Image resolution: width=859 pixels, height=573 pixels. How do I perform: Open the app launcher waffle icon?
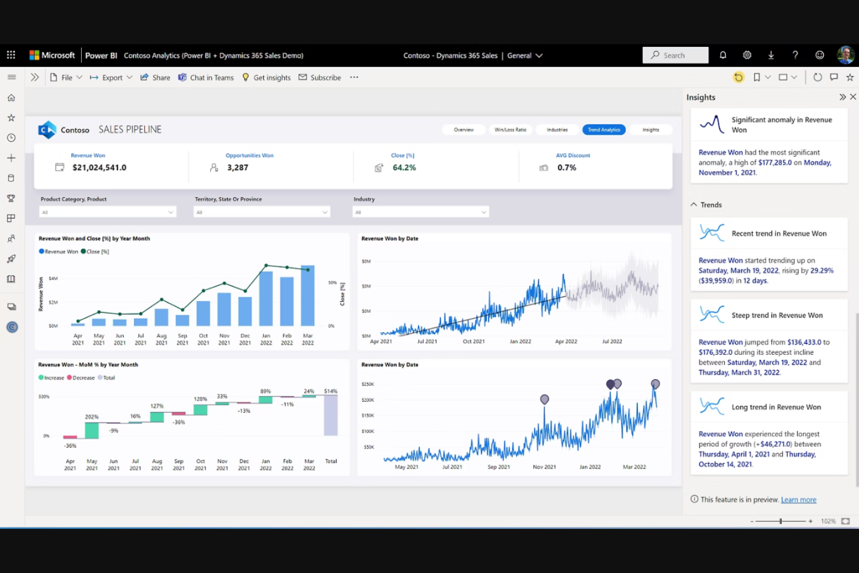coord(11,55)
